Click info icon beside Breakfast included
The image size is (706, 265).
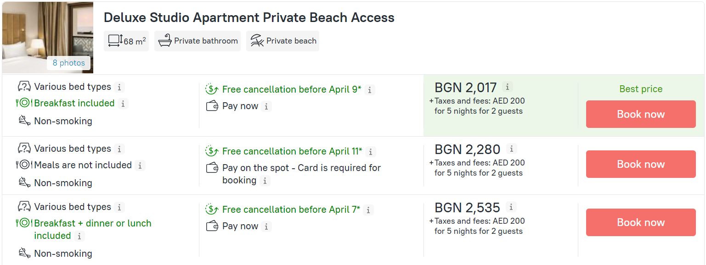123,104
